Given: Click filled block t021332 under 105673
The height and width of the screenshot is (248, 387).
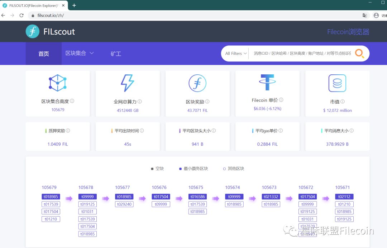Looking at the screenshot, I should [x=271, y=197].
